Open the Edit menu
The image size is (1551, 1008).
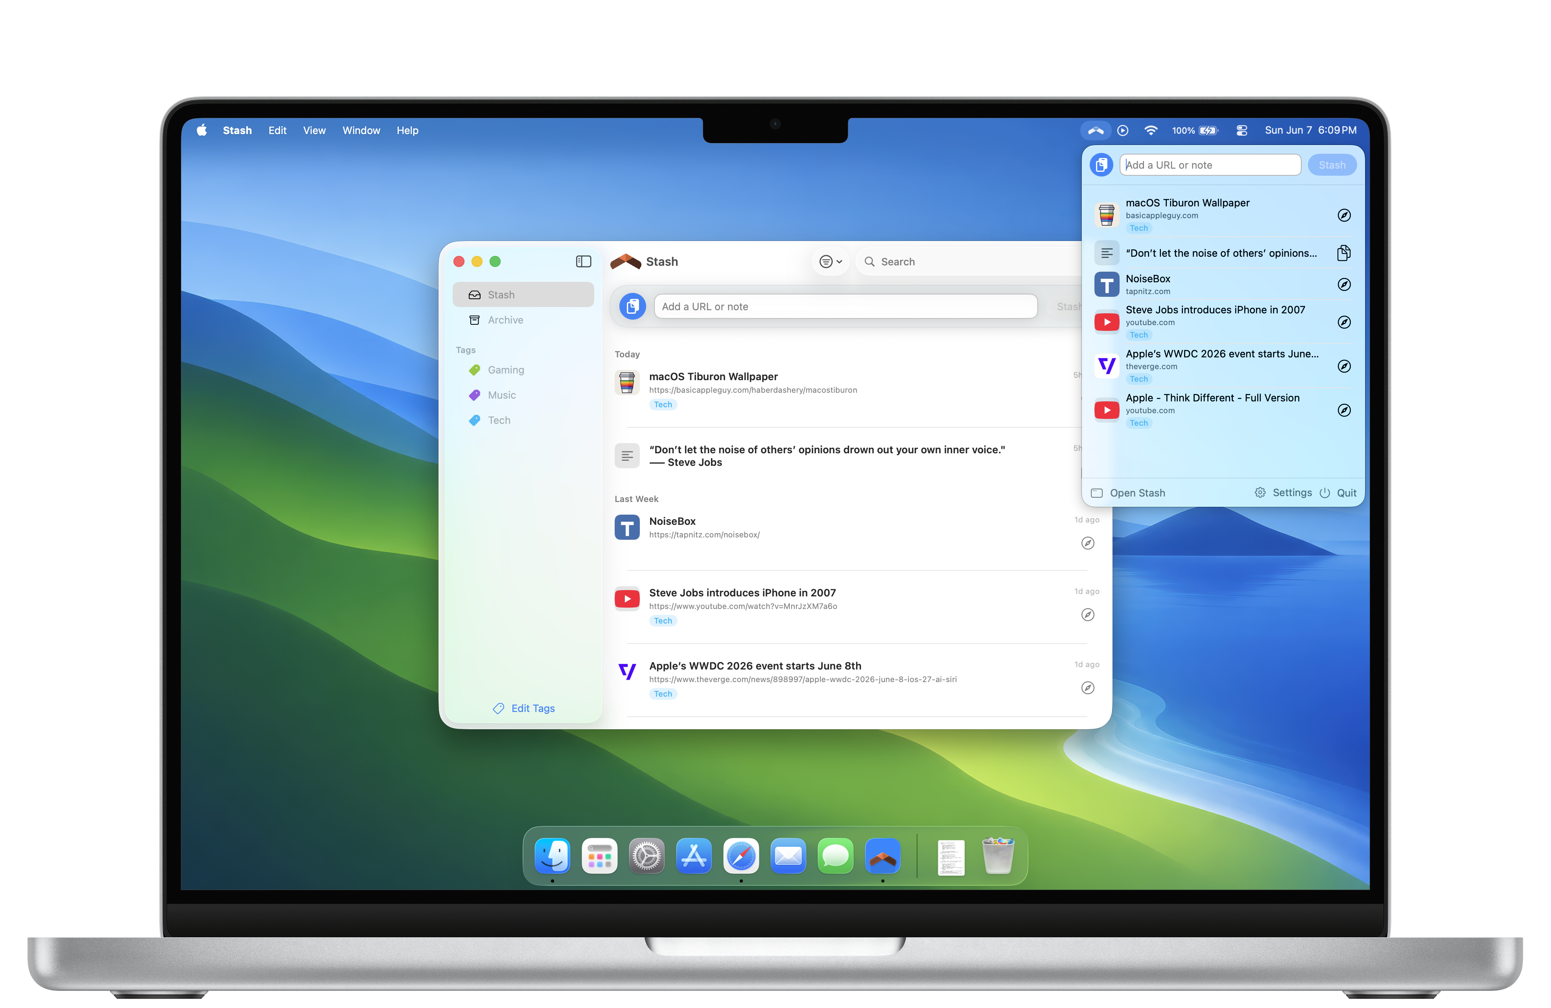coord(278,130)
